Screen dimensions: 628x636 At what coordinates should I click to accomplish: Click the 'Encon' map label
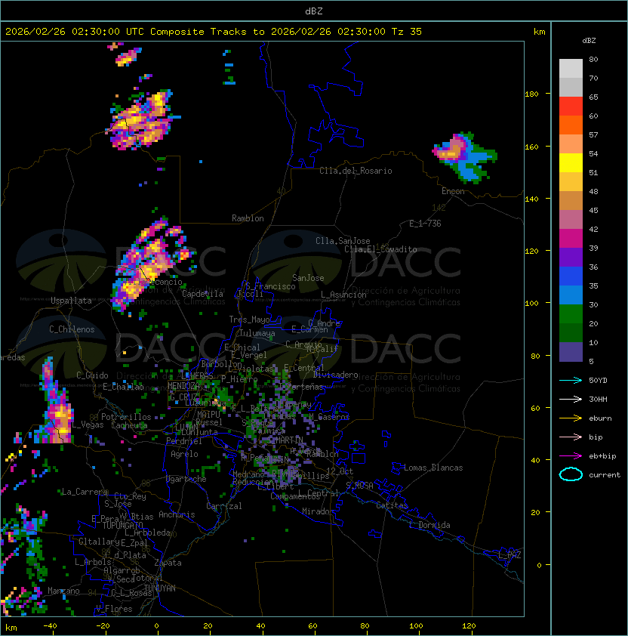pos(453,191)
